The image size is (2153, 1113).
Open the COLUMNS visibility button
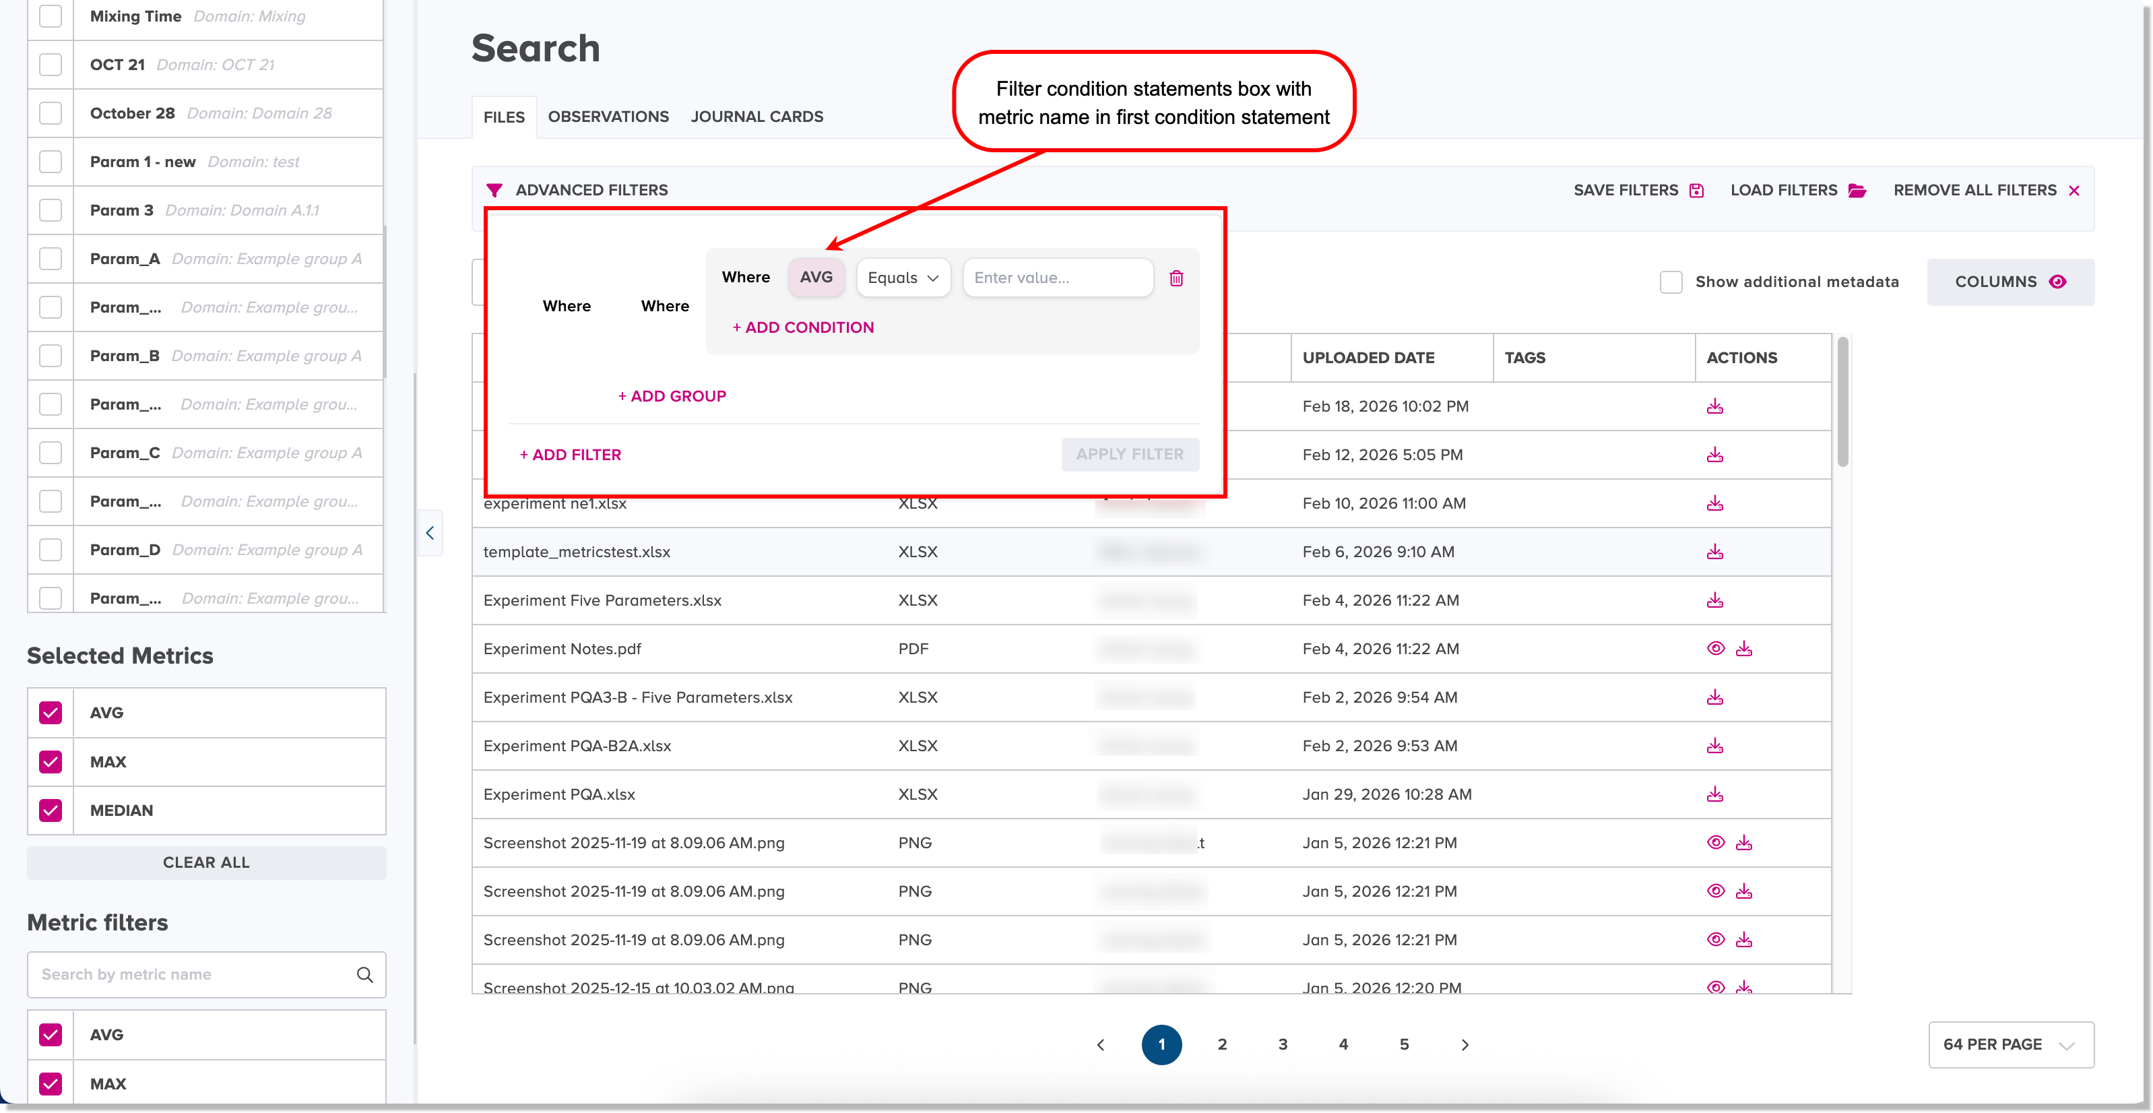point(2010,282)
